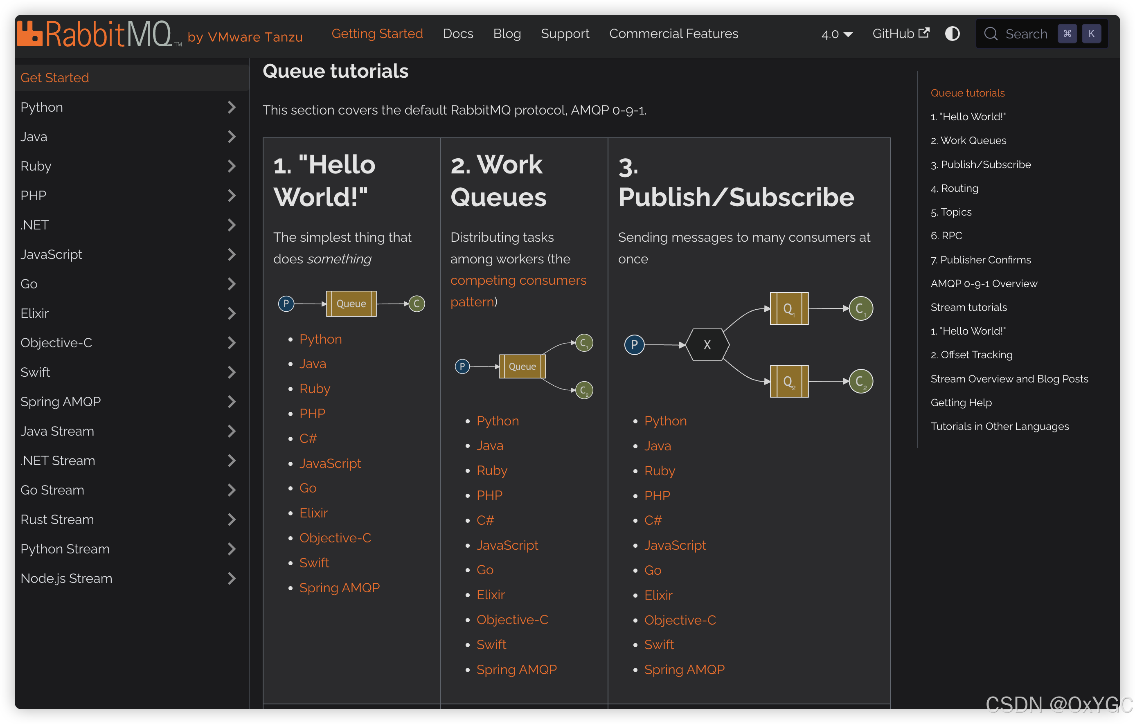Open Spring AMQP link under Hello World

tap(339, 587)
